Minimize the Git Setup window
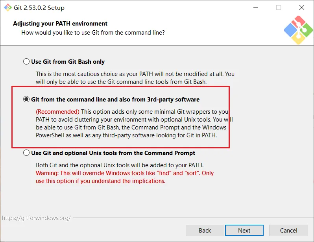 pyautogui.click(x=255, y=7)
